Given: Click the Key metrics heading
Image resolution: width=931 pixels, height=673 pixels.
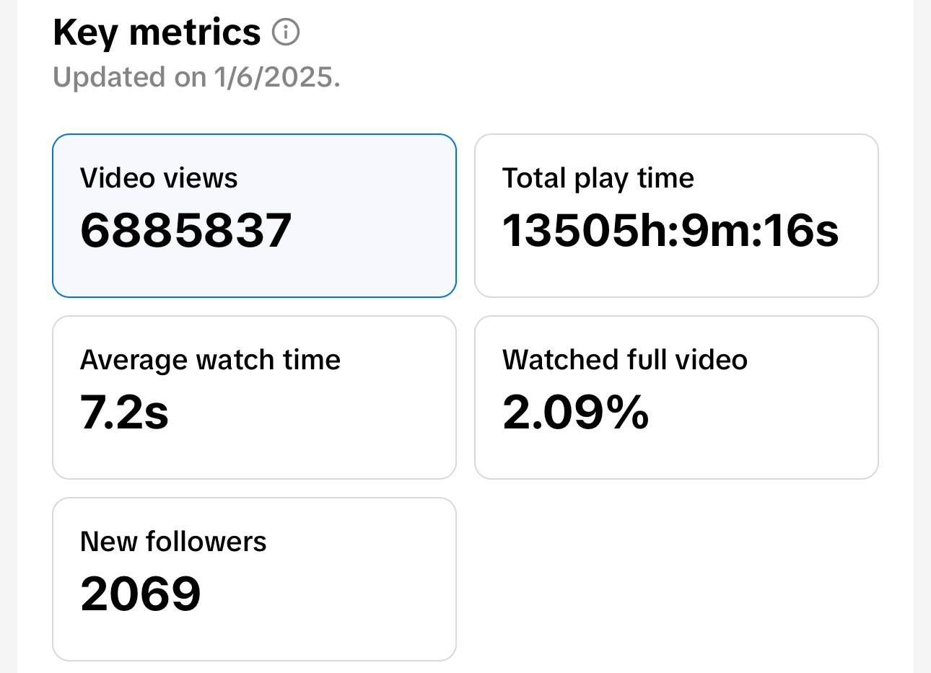Looking at the screenshot, I should click(157, 32).
